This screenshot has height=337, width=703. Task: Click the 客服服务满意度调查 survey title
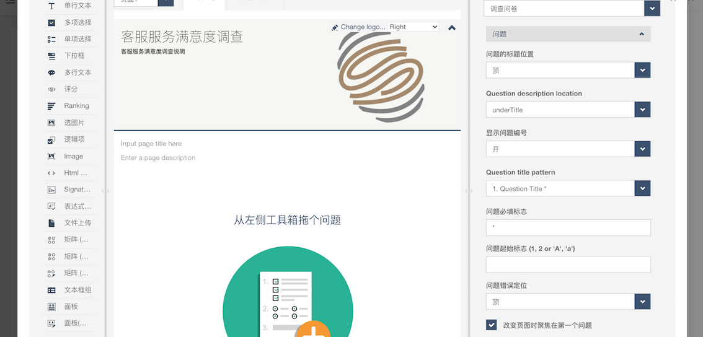182,37
